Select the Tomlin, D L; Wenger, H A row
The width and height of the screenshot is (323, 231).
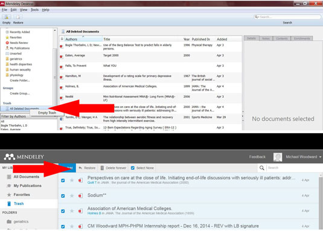150,119
